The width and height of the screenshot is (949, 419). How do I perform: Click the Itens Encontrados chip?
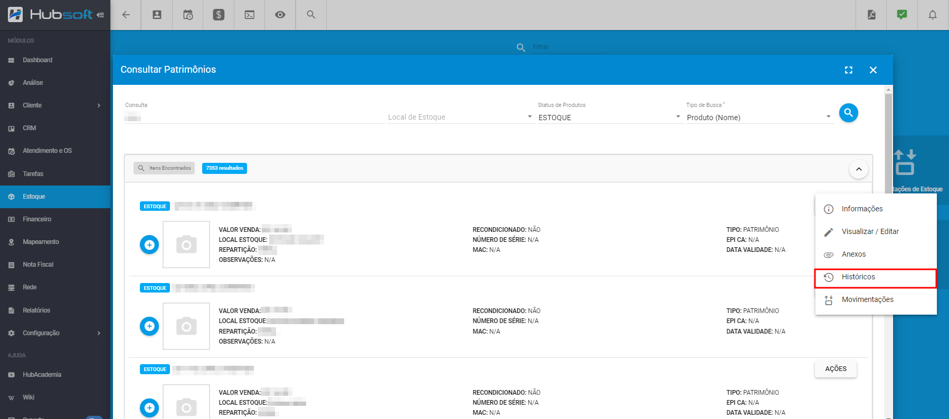164,168
